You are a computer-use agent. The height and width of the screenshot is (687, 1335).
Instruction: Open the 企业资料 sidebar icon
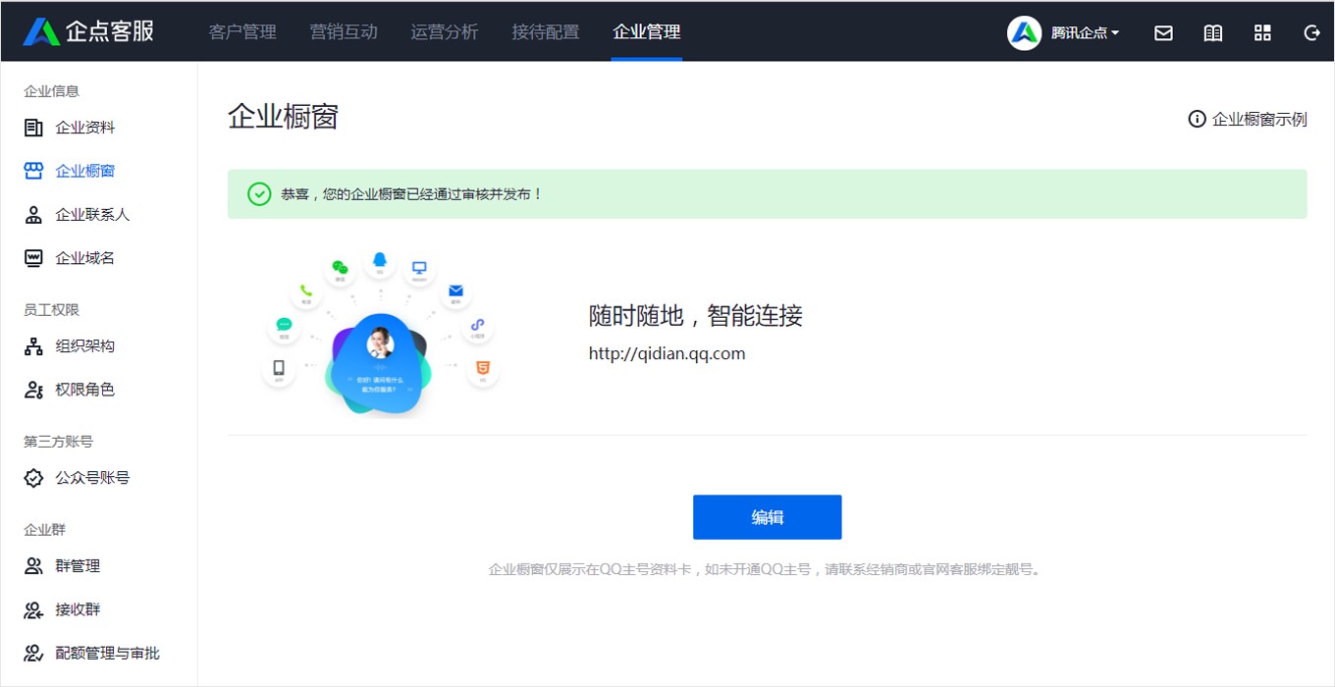32,127
